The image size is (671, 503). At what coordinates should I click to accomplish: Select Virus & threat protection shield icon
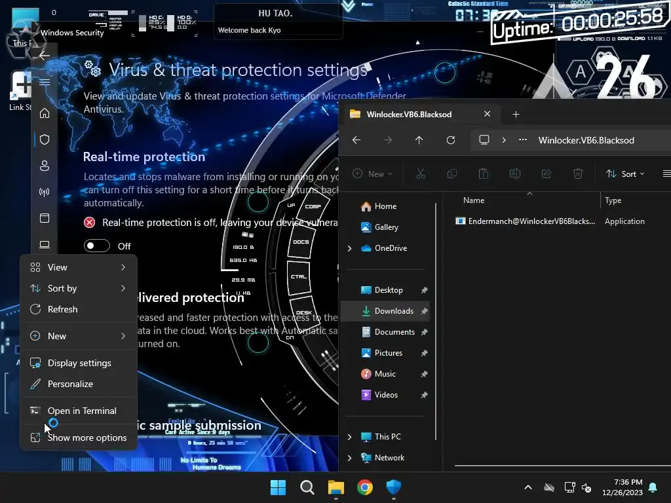pos(45,140)
